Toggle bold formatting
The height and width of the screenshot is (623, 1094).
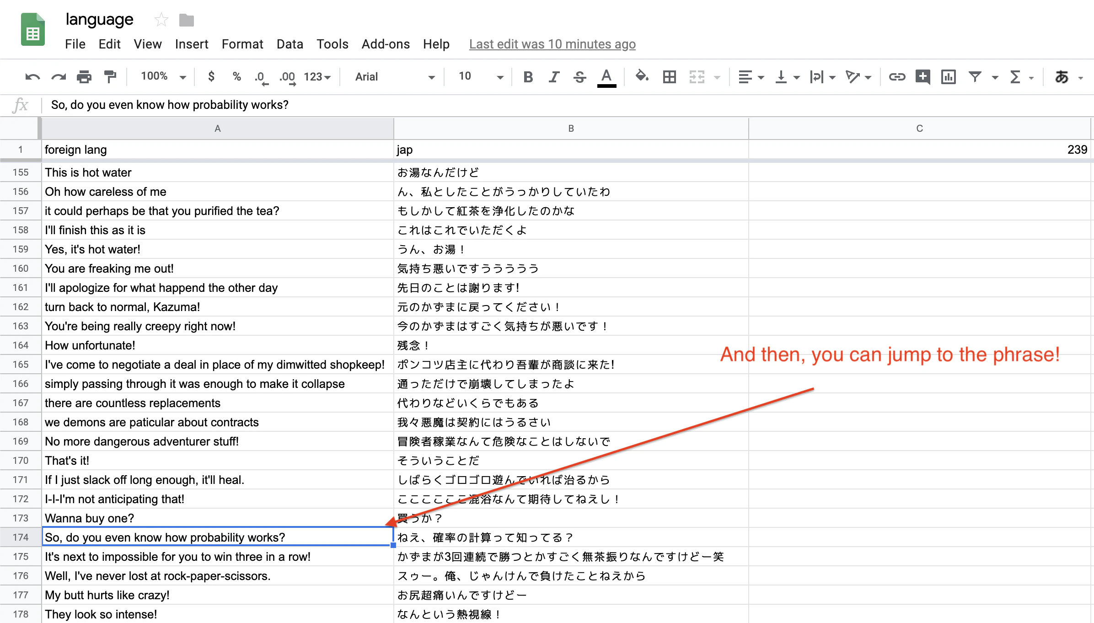point(528,77)
